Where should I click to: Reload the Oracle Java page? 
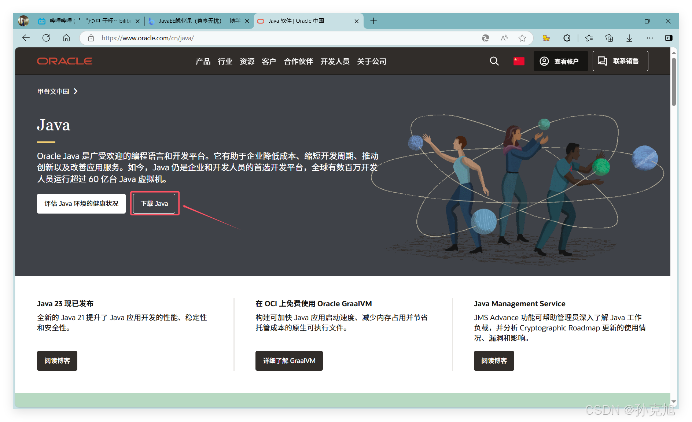point(46,38)
